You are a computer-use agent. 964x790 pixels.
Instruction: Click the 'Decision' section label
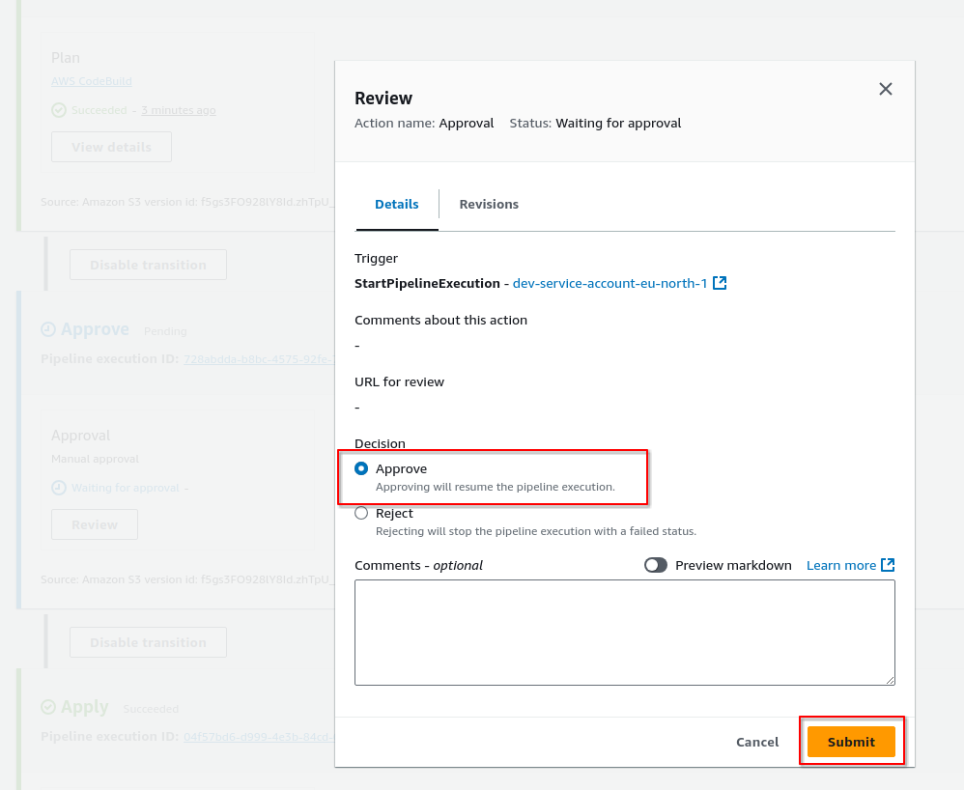pyautogui.click(x=380, y=443)
